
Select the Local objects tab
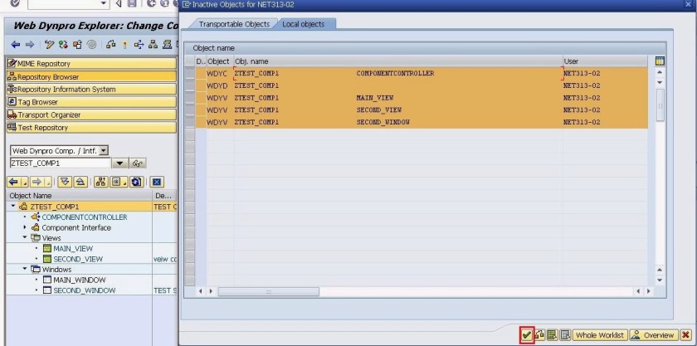click(304, 24)
